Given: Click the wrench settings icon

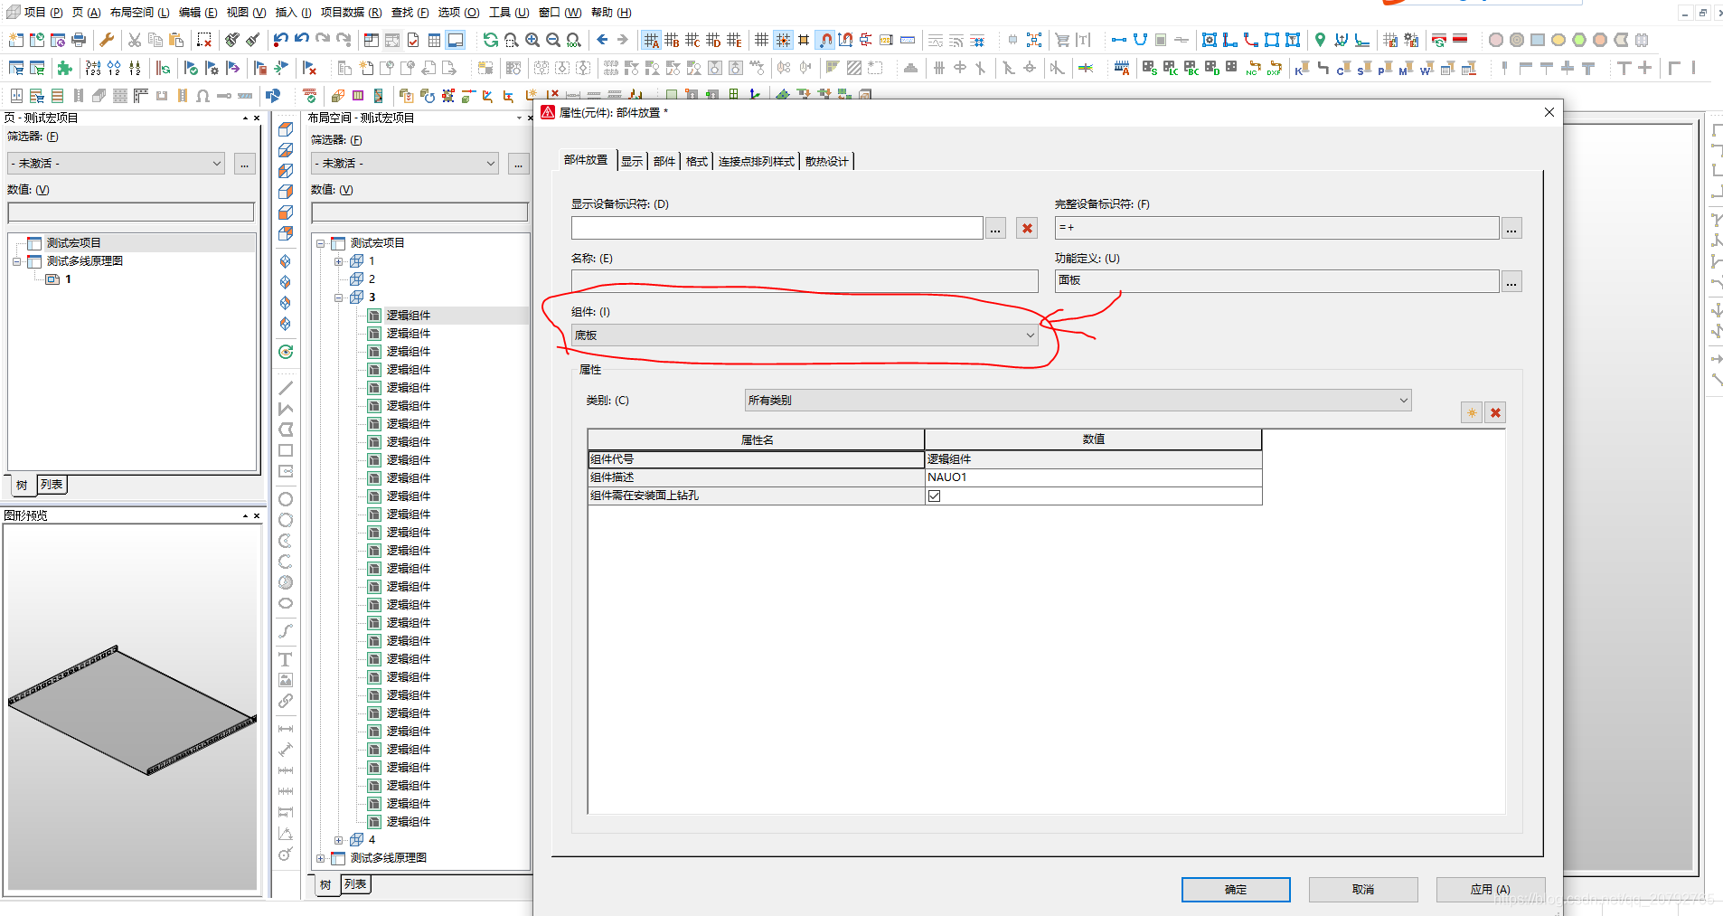Looking at the screenshot, I should click(x=107, y=40).
